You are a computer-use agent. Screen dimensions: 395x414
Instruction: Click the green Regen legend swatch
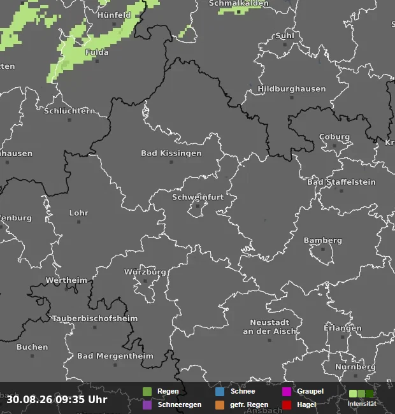(x=147, y=392)
